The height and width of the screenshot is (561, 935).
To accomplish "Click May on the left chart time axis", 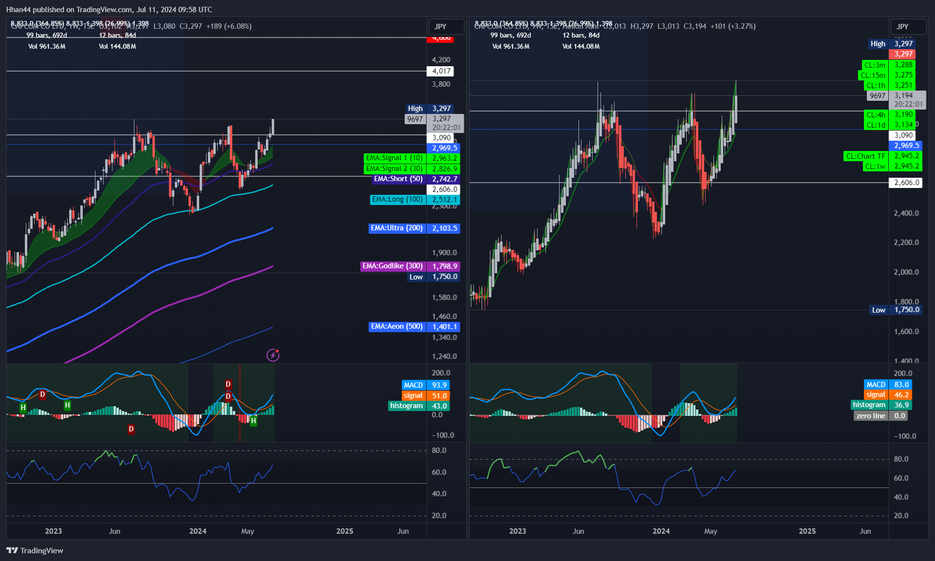I will pyautogui.click(x=247, y=531).
